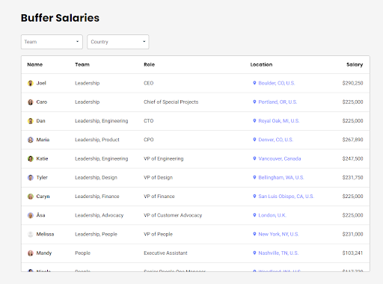Click the Executive Assistant role cell
Viewport: 383px width, 284px height.
(165, 253)
